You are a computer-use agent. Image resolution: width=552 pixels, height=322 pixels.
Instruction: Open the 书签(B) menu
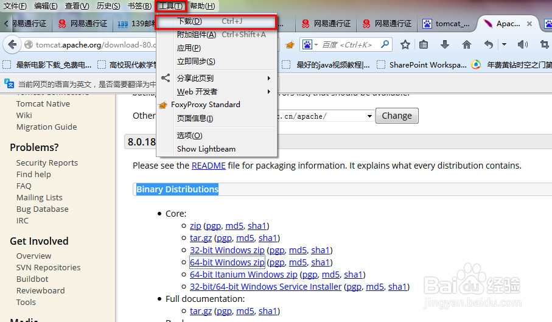pos(139,6)
